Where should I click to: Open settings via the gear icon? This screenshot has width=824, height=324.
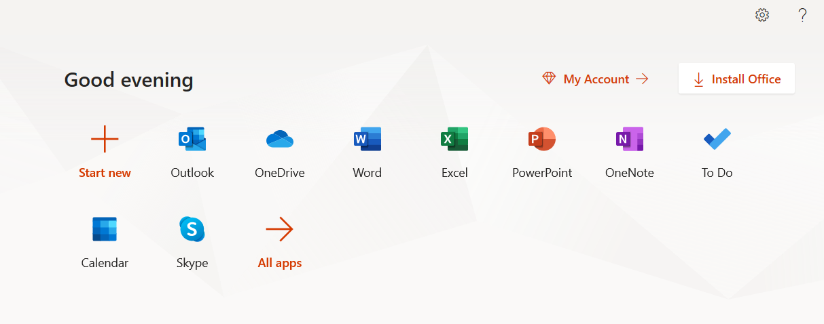pyautogui.click(x=762, y=15)
